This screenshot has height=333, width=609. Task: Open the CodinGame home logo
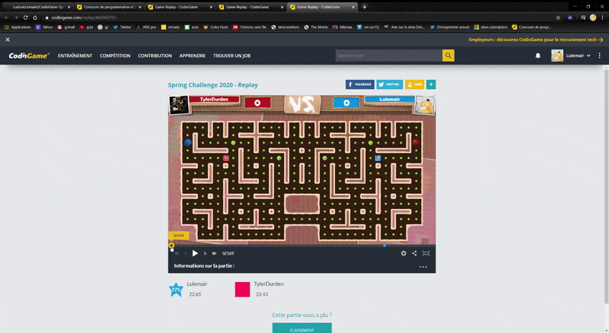pos(29,55)
